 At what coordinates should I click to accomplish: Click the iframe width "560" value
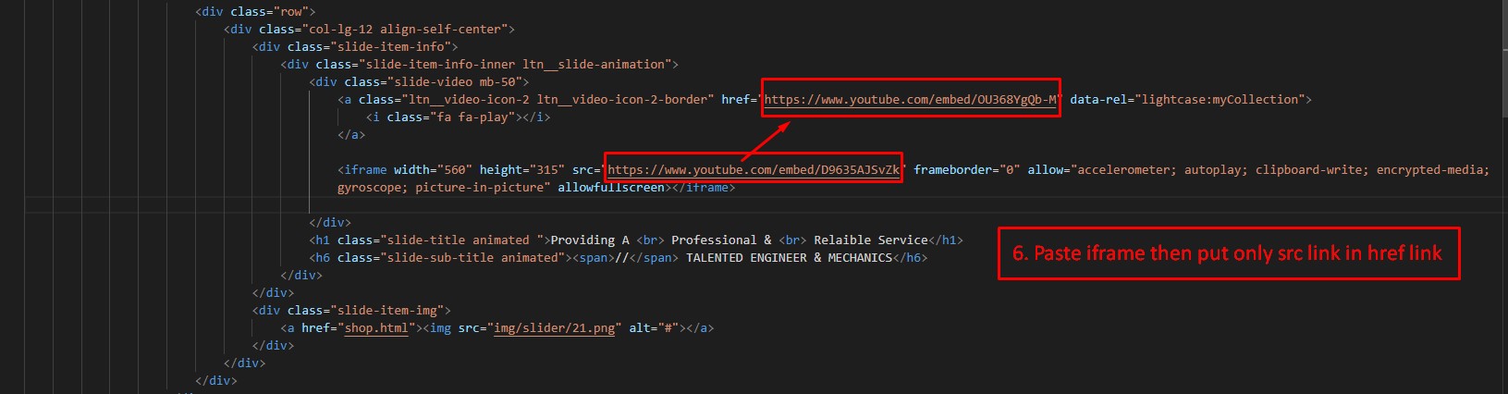coord(453,170)
